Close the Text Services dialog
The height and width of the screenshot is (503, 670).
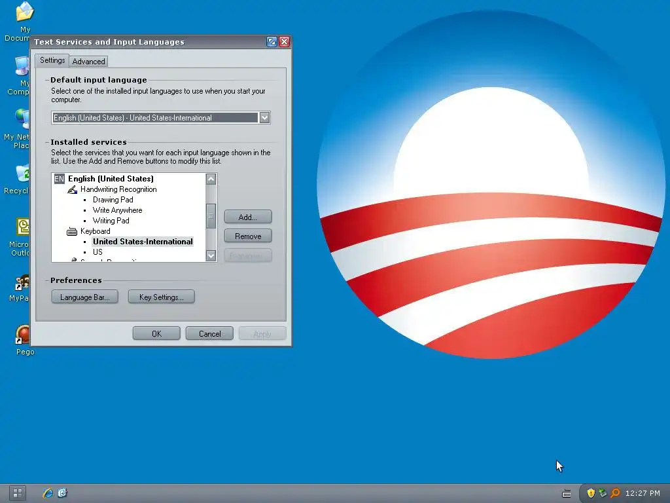click(x=284, y=41)
